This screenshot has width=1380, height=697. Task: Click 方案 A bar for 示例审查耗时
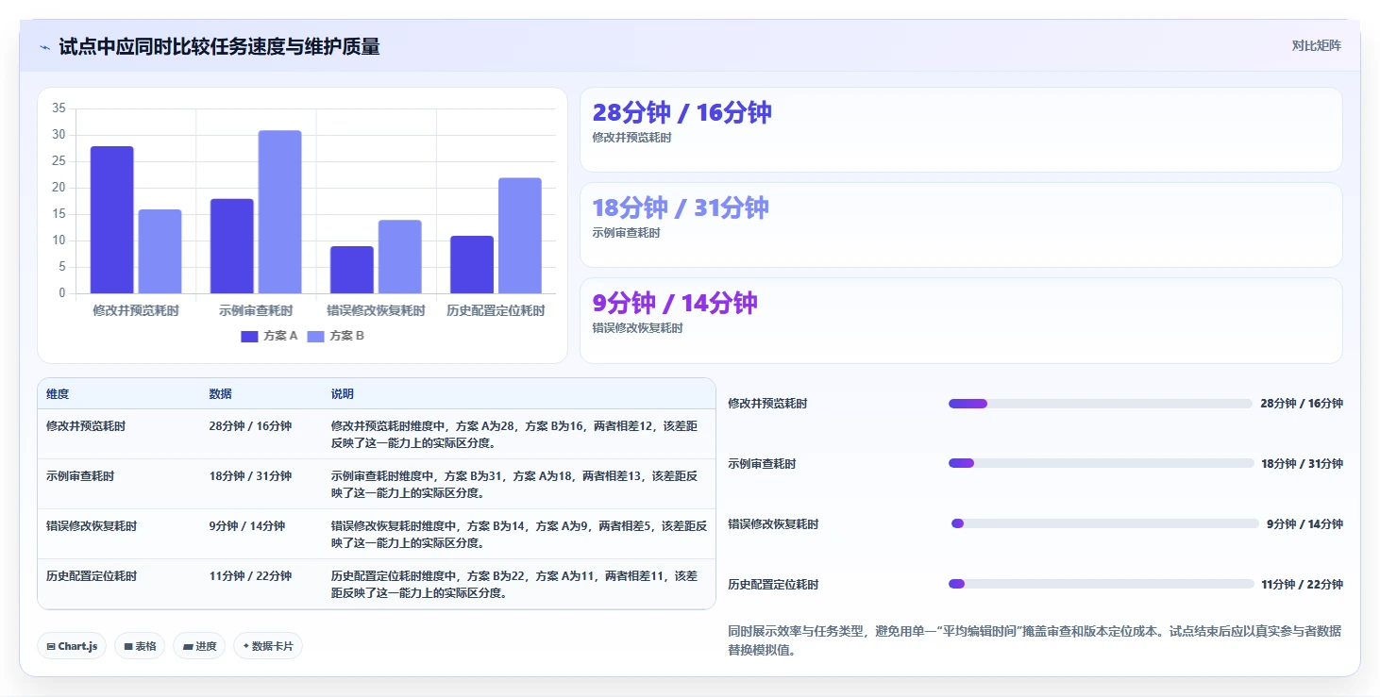(232, 246)
